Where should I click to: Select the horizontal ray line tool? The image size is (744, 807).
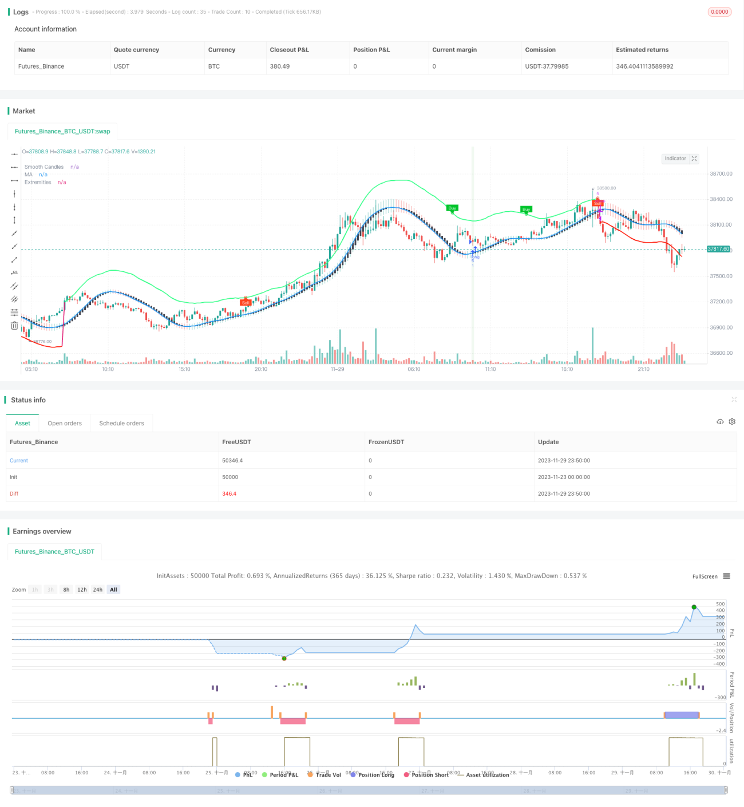14,167
